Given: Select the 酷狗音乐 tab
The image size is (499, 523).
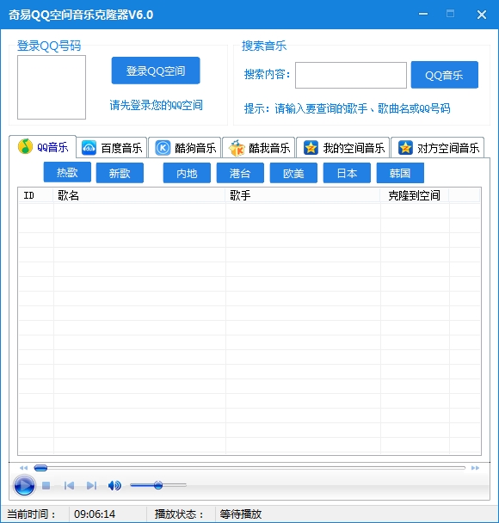Looking at the screenshot, I should tap(185, 148).
